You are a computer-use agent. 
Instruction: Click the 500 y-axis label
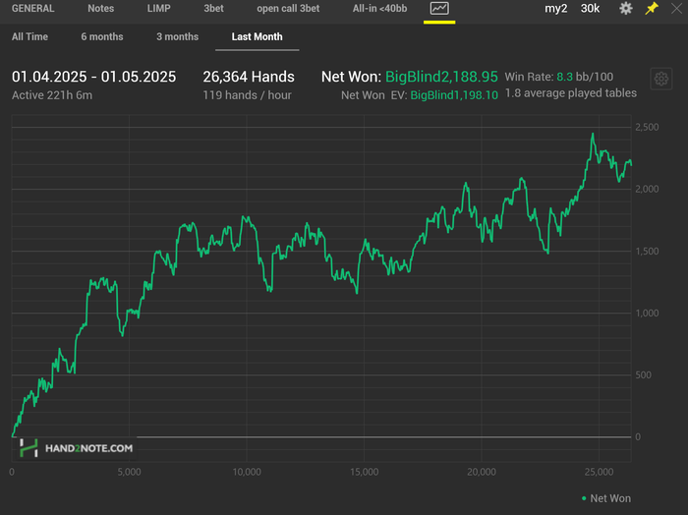tap(643, 375)
